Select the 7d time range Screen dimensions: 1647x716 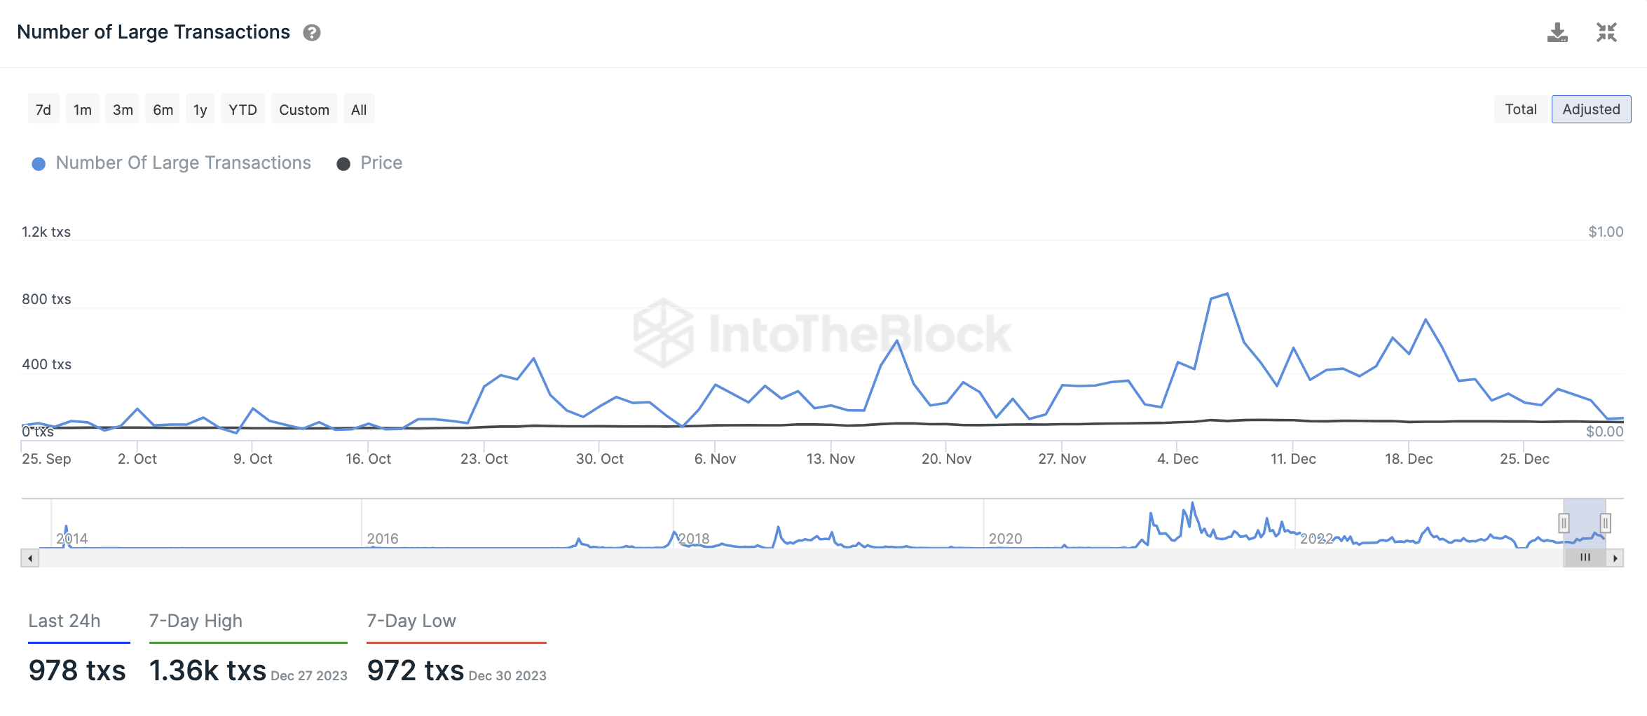43,109
